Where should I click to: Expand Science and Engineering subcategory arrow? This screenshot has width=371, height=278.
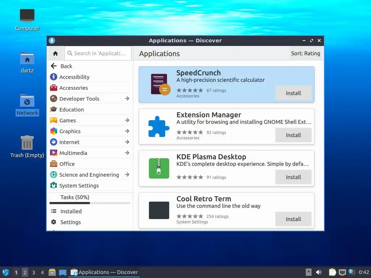[x=127, y=175]
